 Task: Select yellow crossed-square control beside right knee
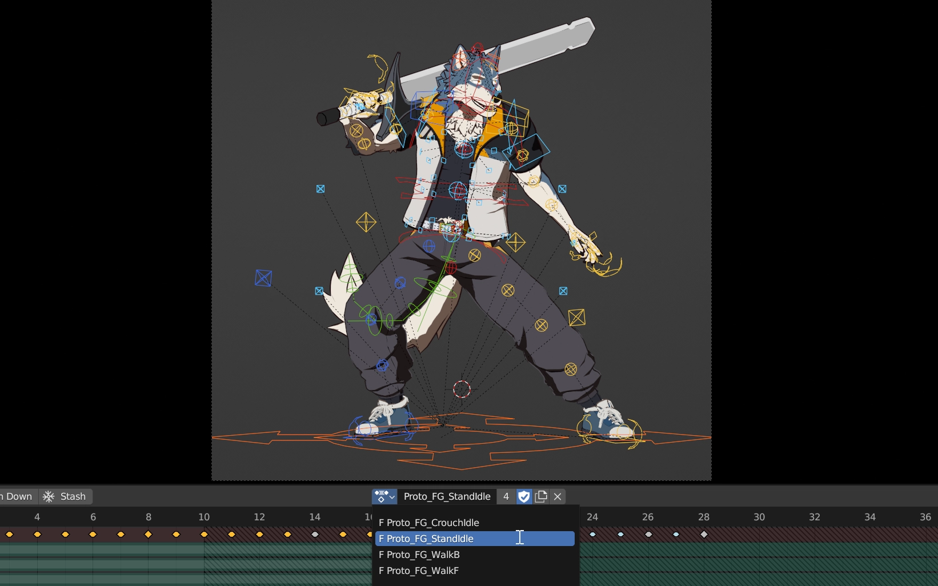pyautogui.click(x=576, y=318)
